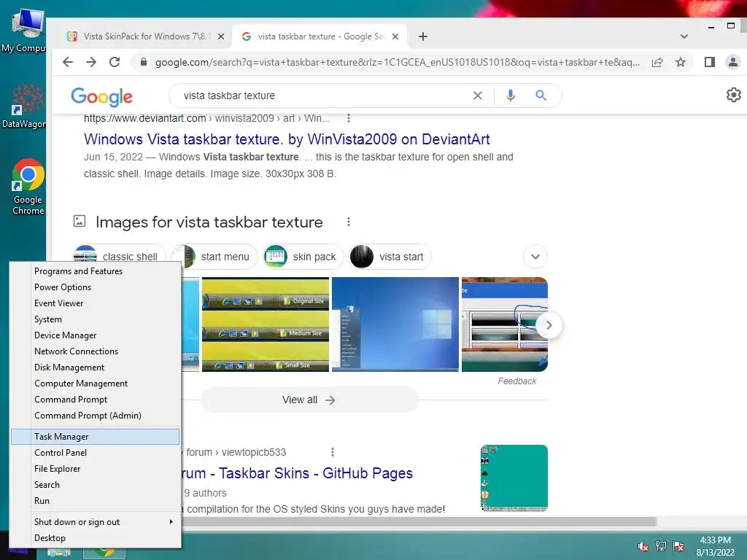Launch Command Prompt
747x560 pixels.
[x=96, y=400]
